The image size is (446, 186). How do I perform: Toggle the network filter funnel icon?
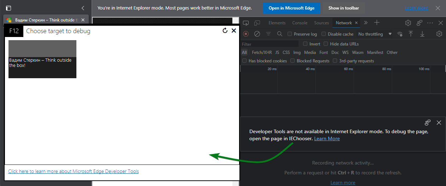click(268, 34)
